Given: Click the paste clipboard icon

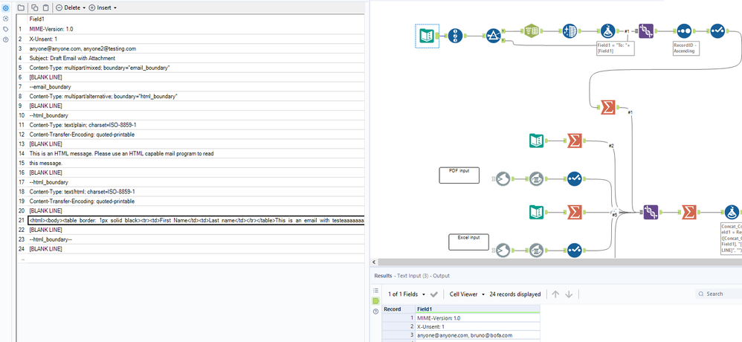Looking at the screenshot, I should click(x=45, y=7).
